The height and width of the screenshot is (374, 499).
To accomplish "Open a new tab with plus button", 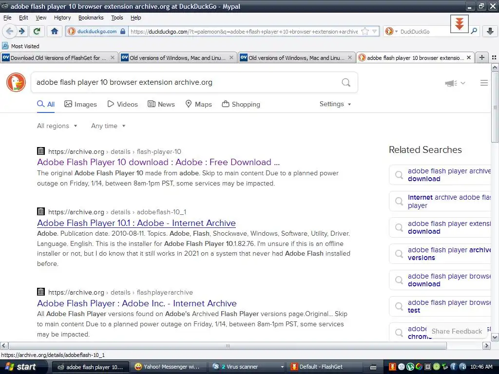I will (482, 57).
